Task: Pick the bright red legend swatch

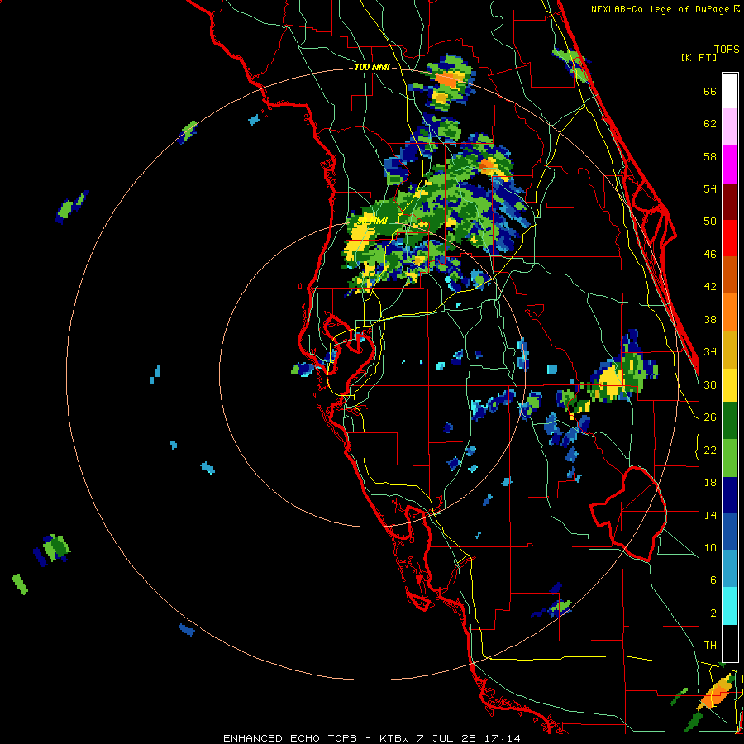Action: [x=730, y=238]
